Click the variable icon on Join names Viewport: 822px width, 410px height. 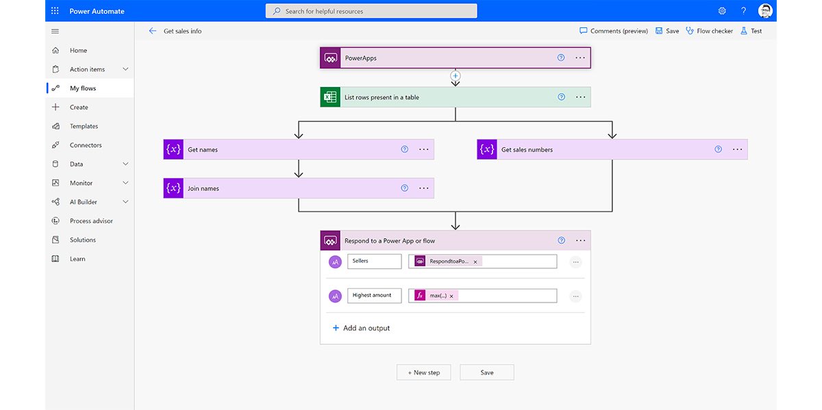tap(173, 188)
